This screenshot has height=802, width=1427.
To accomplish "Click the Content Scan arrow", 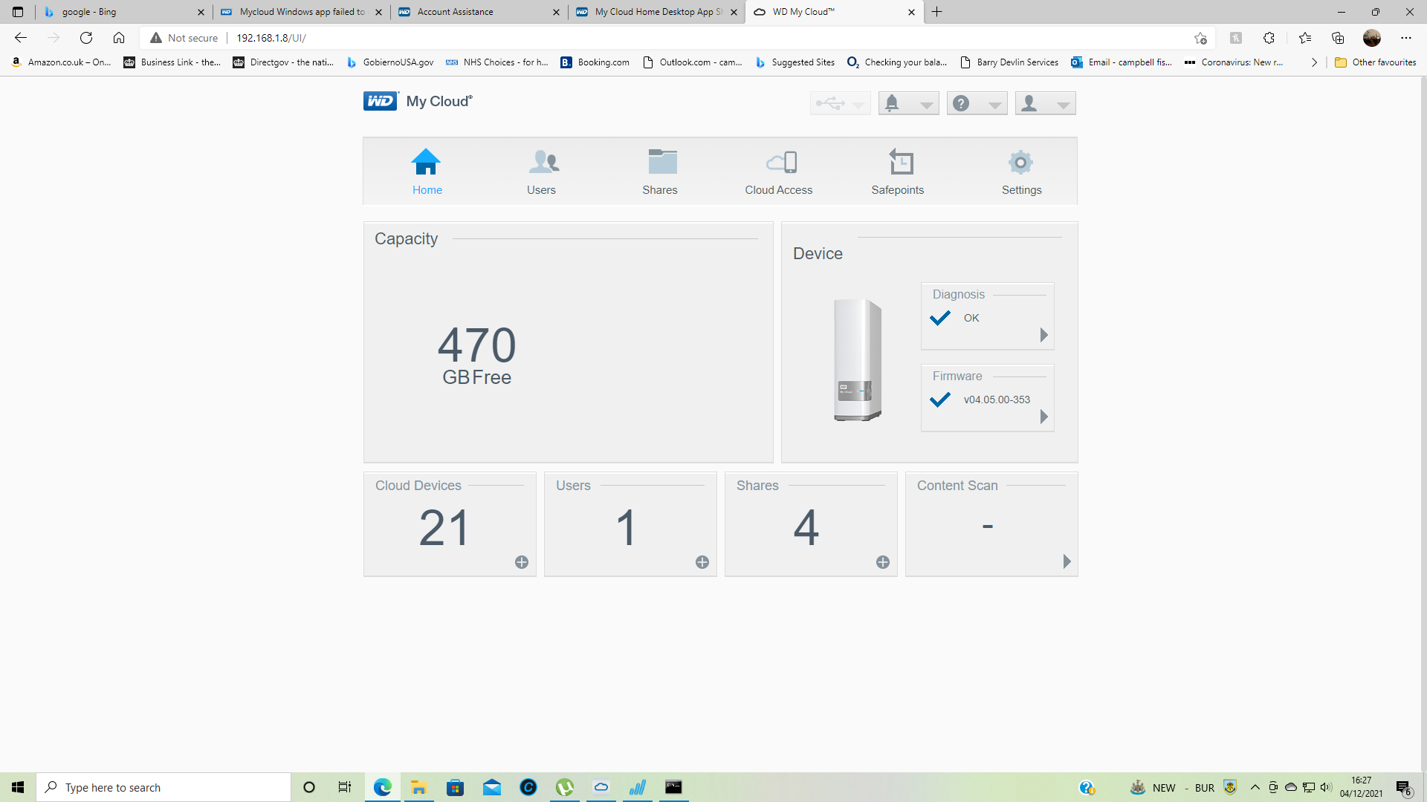I will pyautogui.click(x=1067, y=562).
